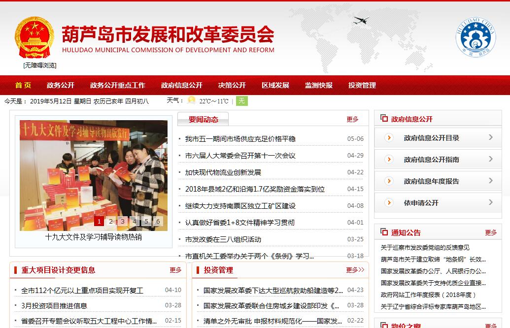Image resolution: width=510 pixels, height=328 pixels.
Task: Show slide 5 in the carousel
Action: tap(146, 222)
